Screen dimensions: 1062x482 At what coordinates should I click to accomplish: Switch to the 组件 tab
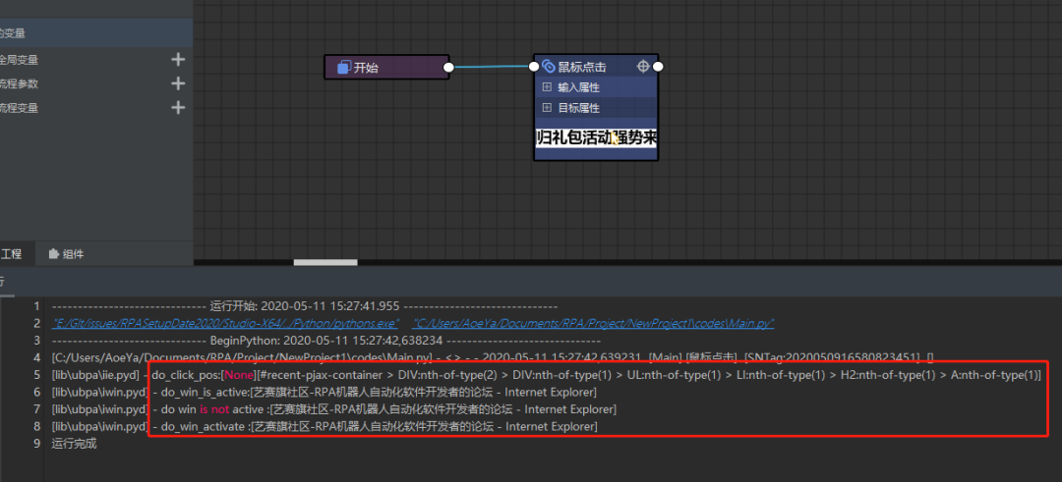click(66, 254)
